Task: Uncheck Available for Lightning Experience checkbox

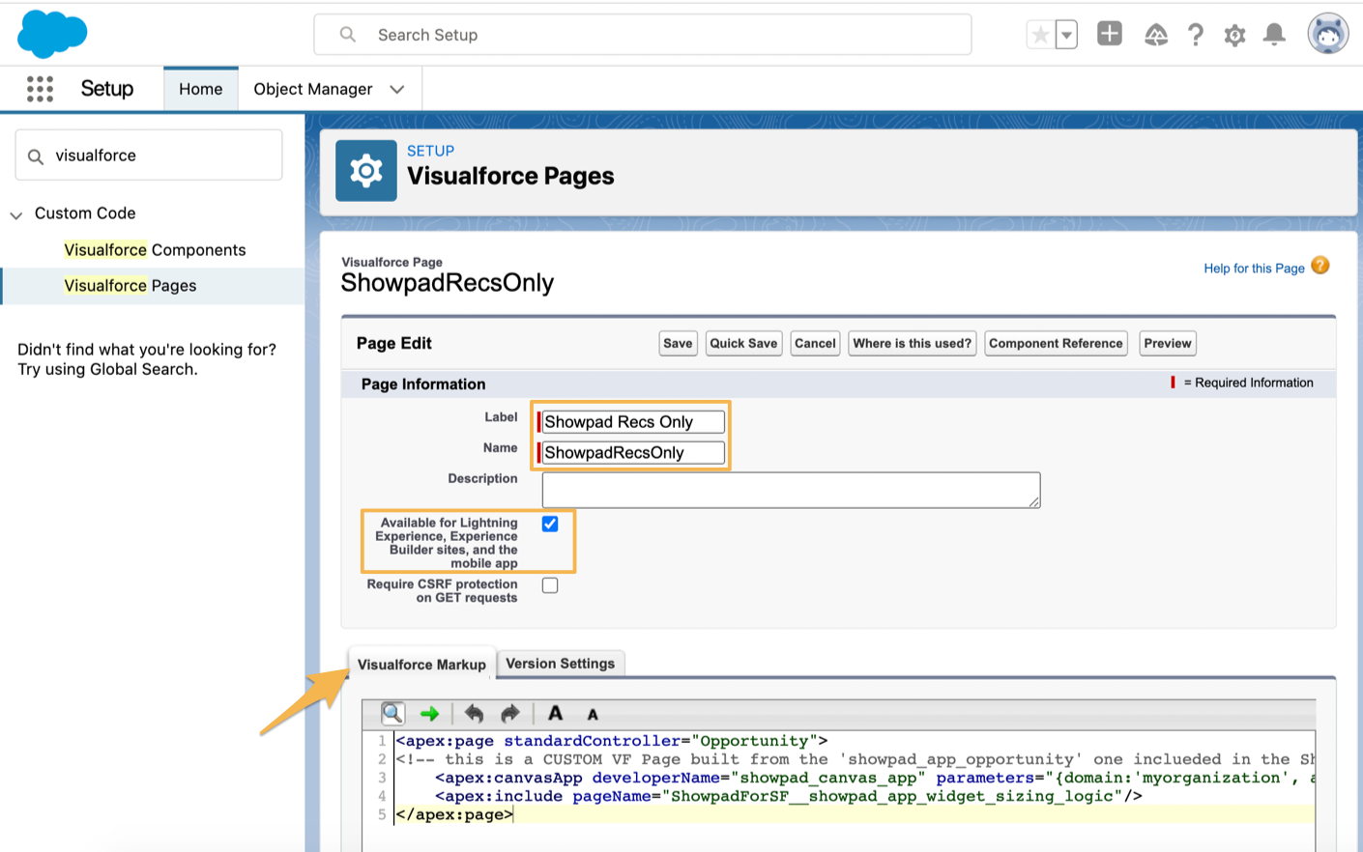Action: click(x=550, y=524)
